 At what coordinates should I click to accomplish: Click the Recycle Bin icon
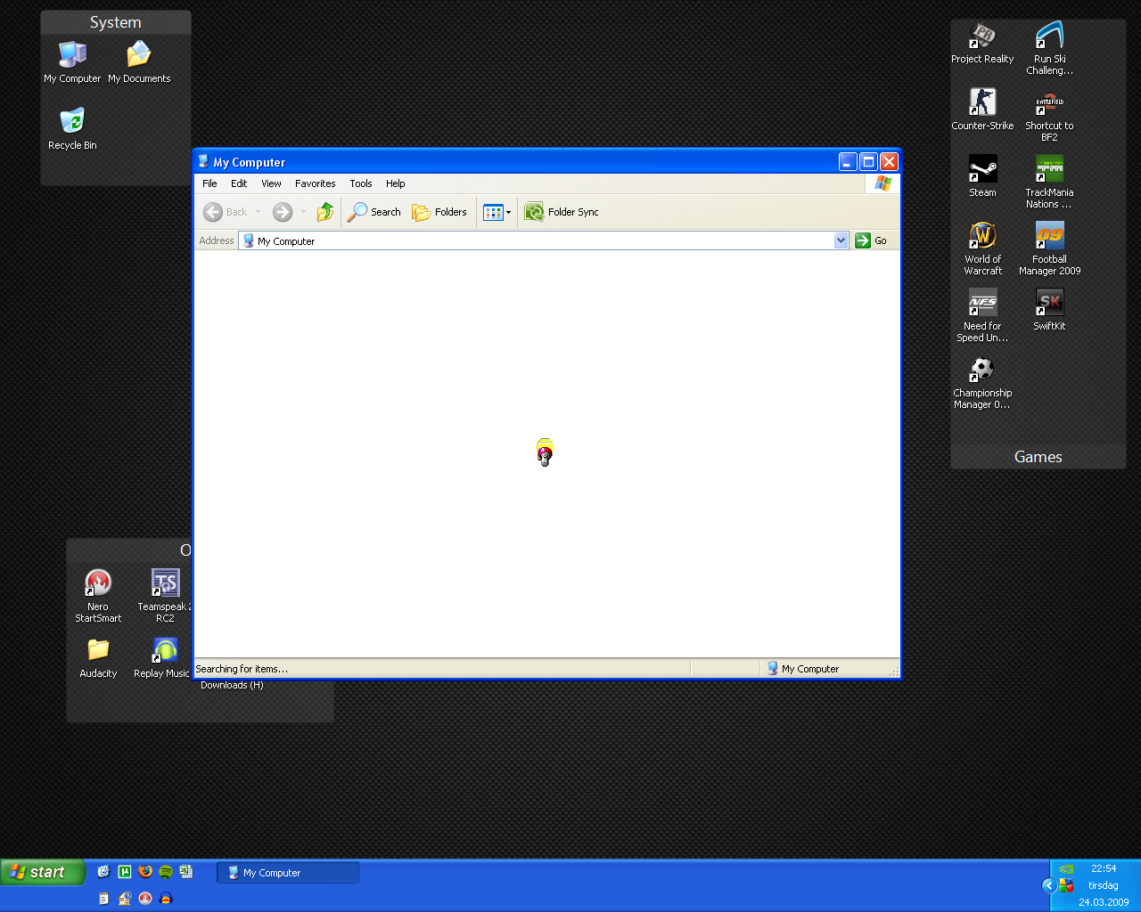pyautogui.click(x=72, y=122)
